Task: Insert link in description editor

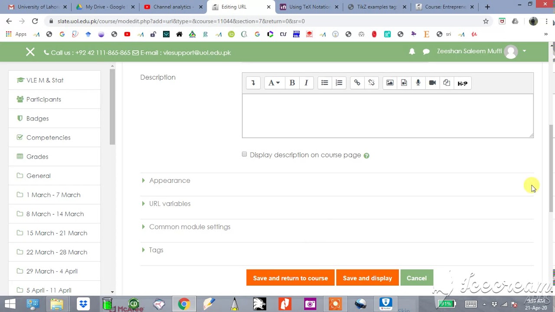Action: pos(357,83)
